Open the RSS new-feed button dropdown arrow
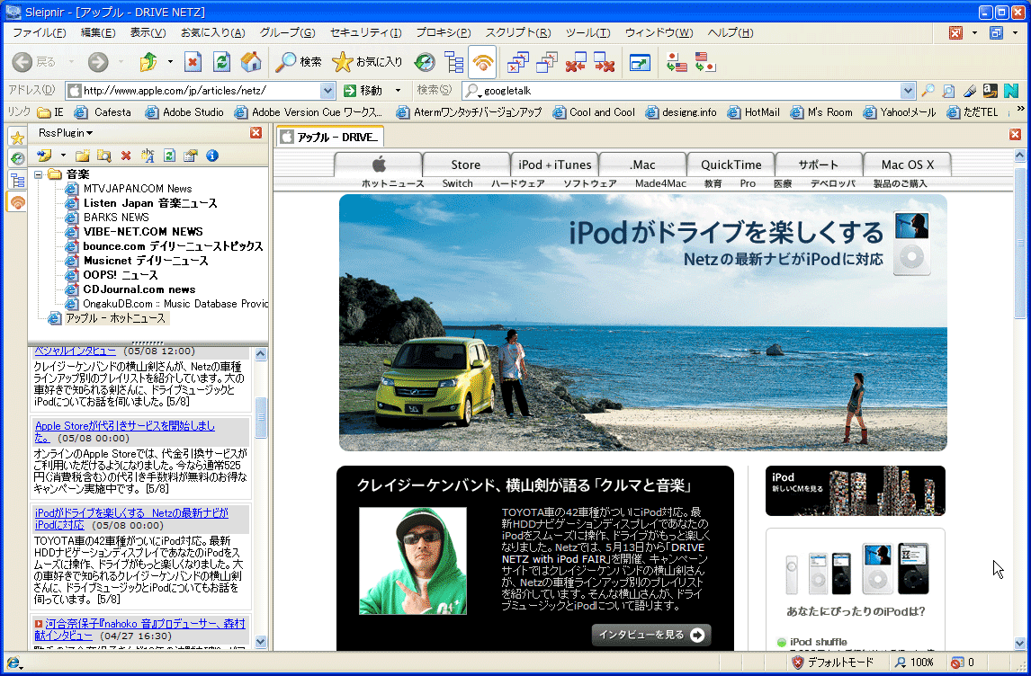The width and height of the screenshot is (1031, 676). click(63, 156)
